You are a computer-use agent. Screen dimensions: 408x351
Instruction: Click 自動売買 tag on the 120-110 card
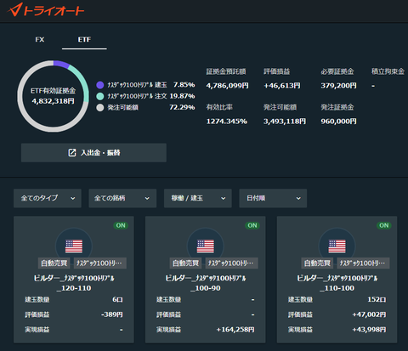[x=54, y=263]
